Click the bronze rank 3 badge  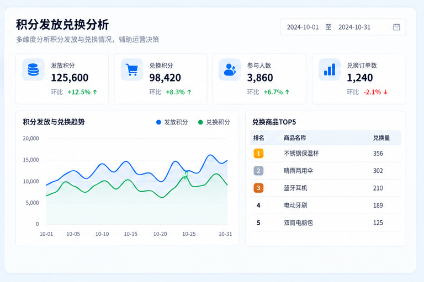[258, 188]
